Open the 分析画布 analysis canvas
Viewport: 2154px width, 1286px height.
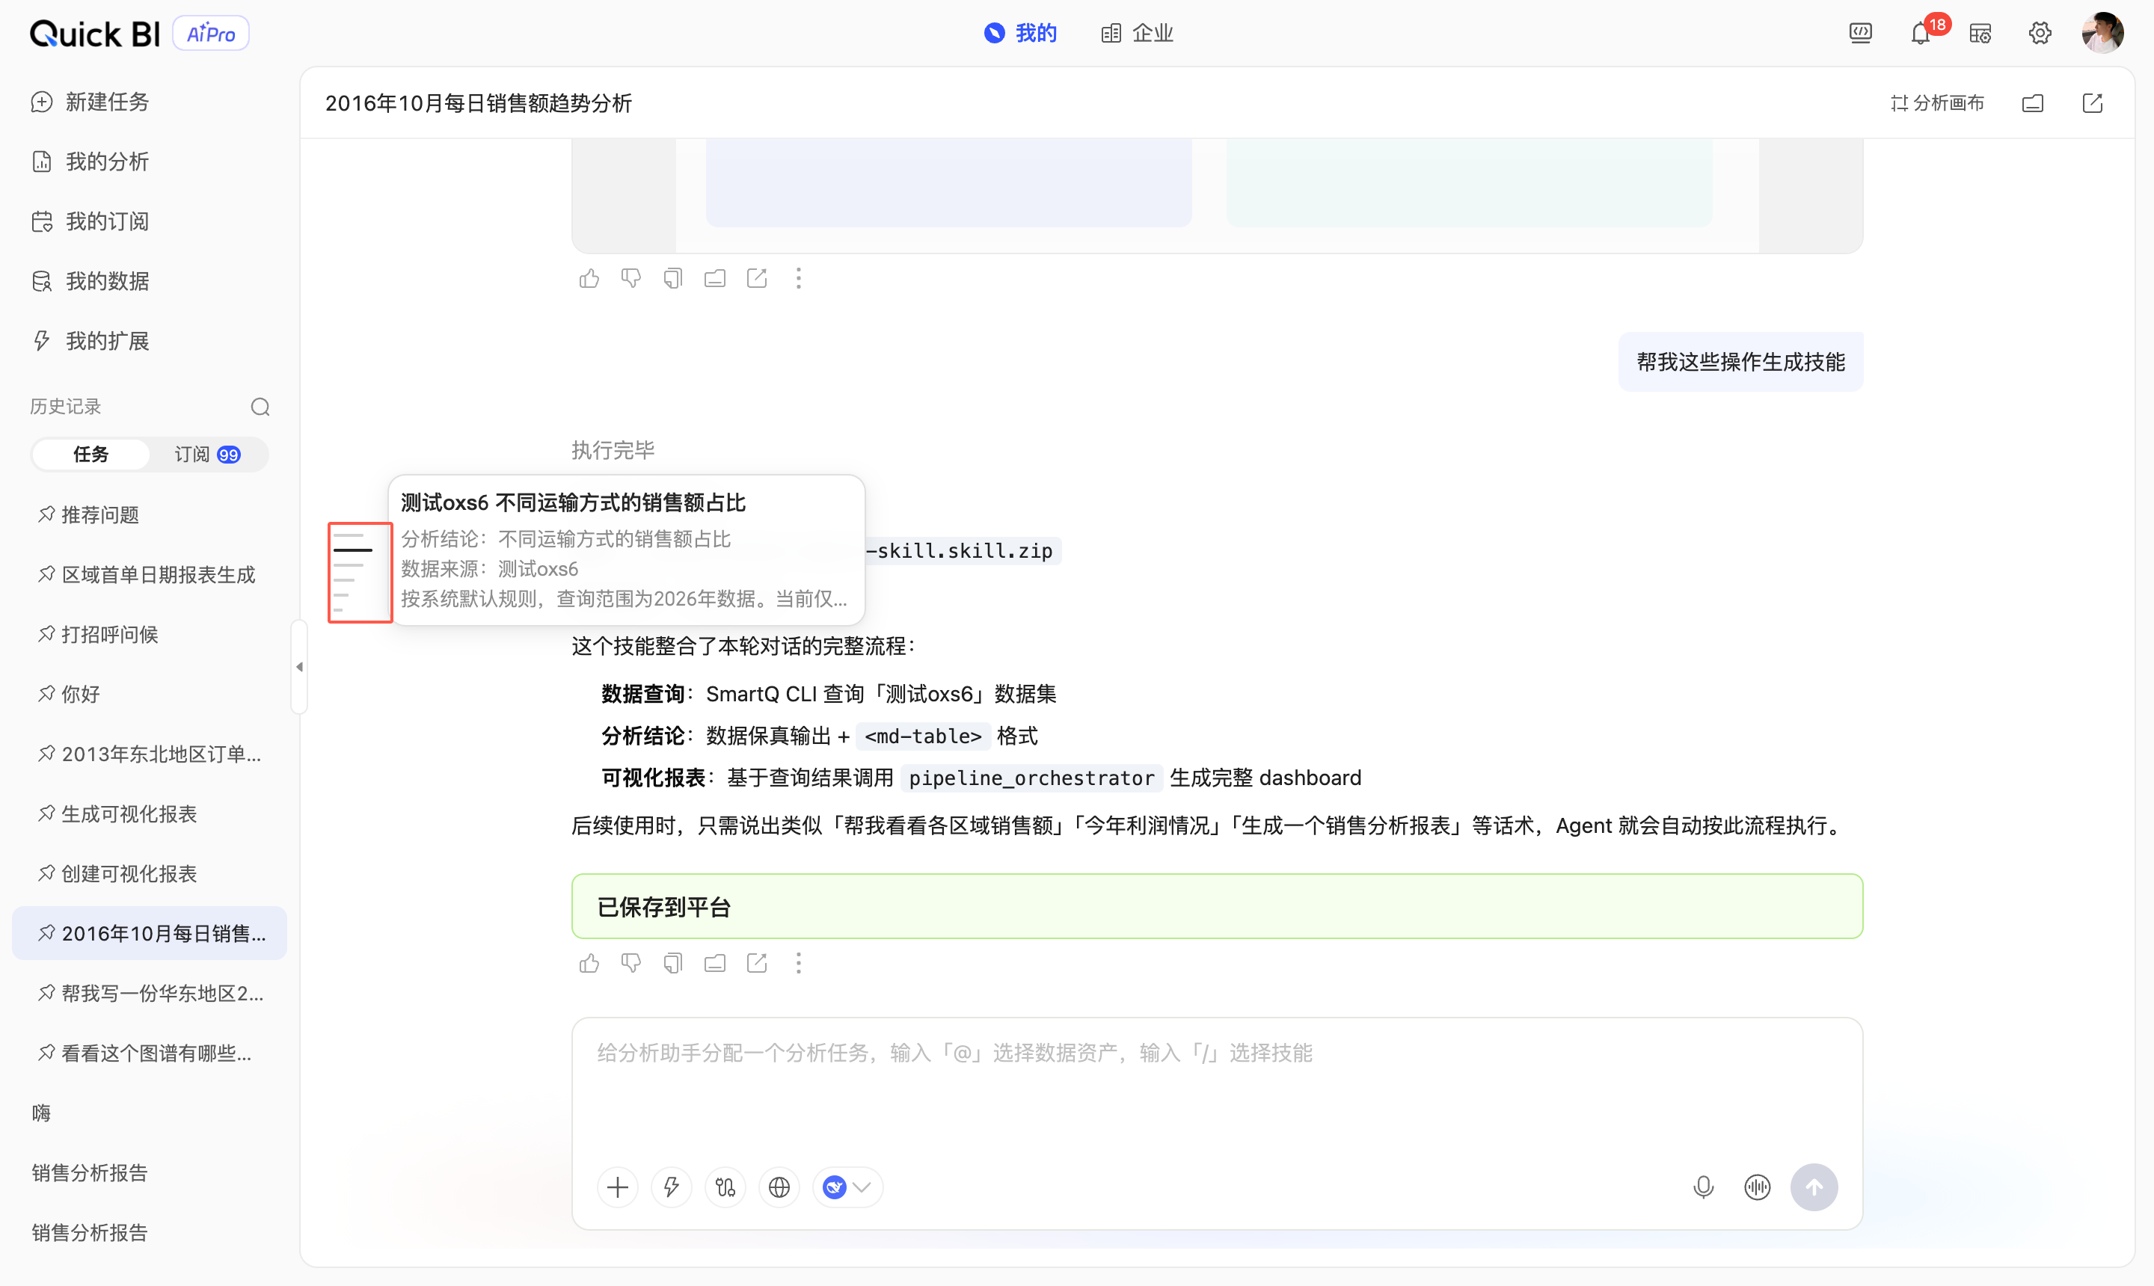(x=1937, y=103)
